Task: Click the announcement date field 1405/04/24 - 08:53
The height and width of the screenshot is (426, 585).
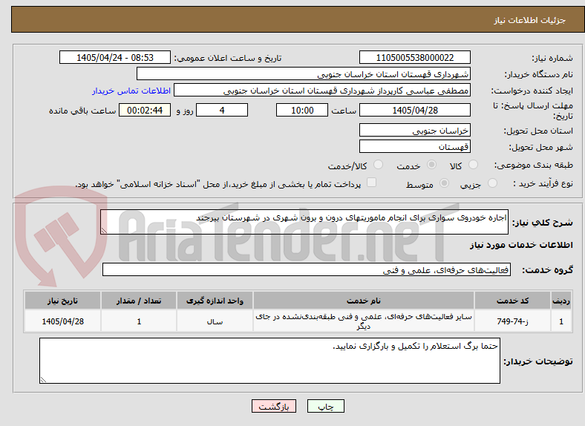Action: point(115,57)
